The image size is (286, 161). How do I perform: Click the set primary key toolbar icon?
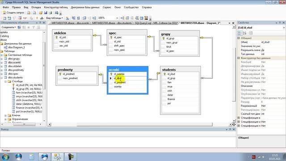coord(37,18)
